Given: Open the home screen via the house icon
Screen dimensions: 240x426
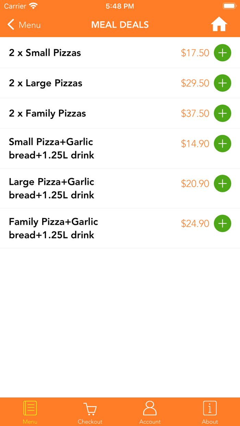Looking at the screenshot, I should tap(219, 24).
